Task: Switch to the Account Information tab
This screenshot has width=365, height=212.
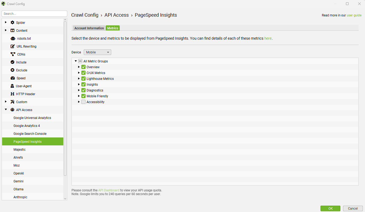Action: (x=89, y=28)
